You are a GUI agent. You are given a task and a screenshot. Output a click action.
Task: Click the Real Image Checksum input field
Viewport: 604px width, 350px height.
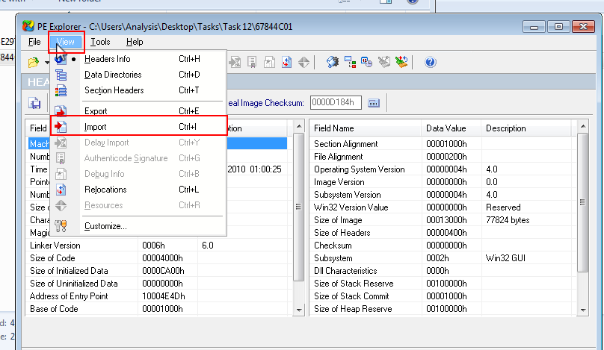click(x=336, y=102)
